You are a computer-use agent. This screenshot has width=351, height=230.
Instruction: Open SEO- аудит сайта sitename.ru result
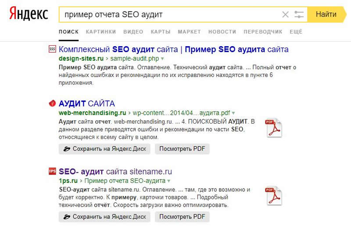115,172
